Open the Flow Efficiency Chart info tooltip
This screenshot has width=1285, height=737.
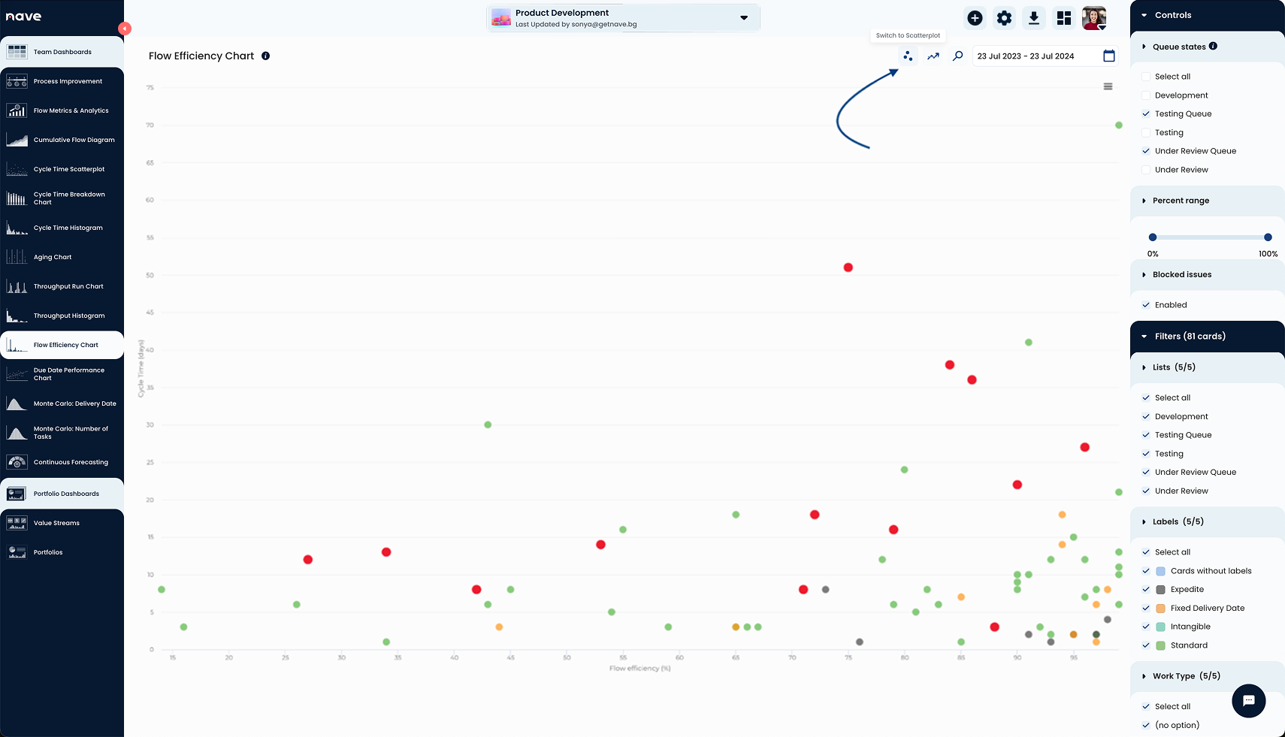(265, 56)
